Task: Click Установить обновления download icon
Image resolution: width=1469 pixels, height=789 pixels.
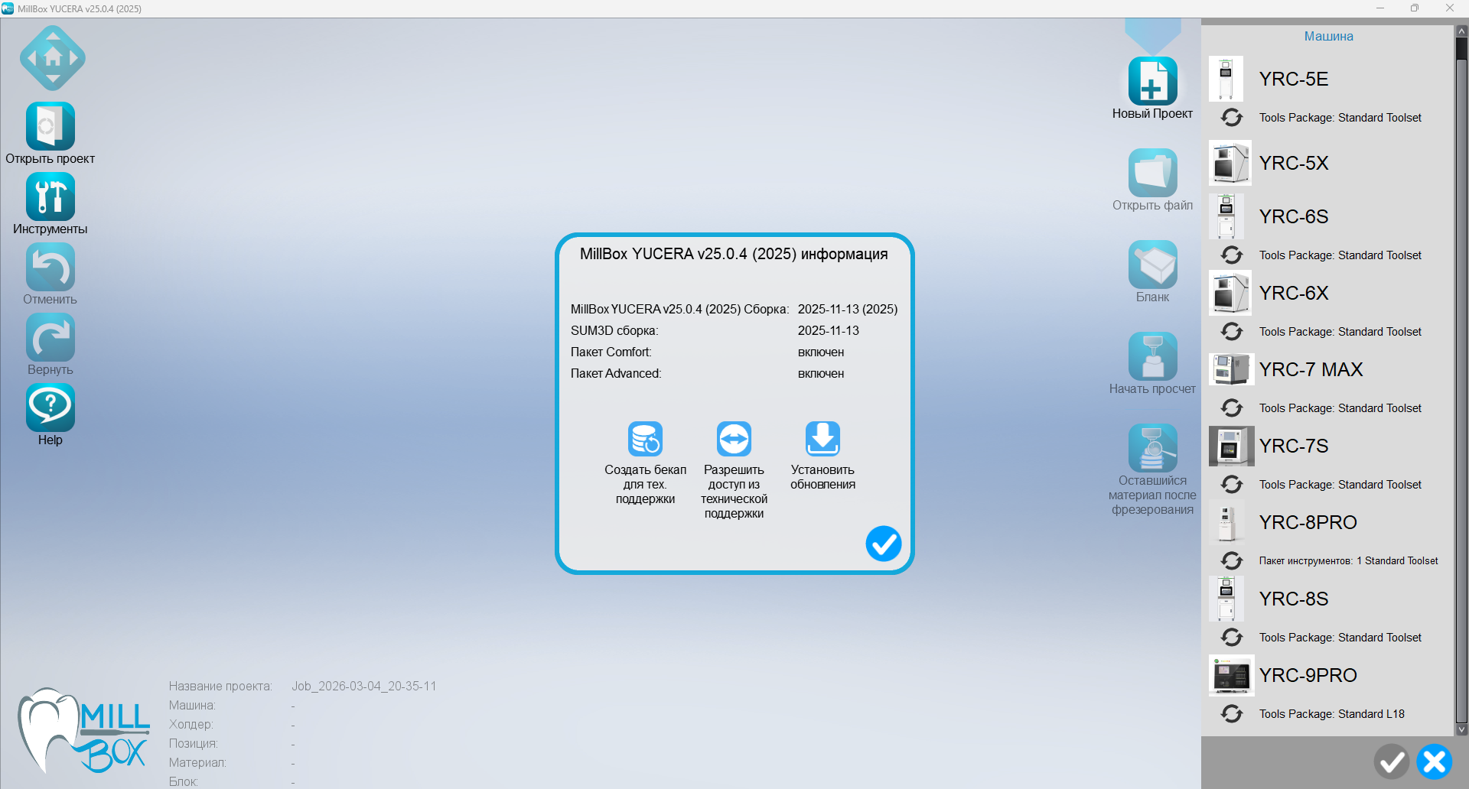Action: point(822,440)
